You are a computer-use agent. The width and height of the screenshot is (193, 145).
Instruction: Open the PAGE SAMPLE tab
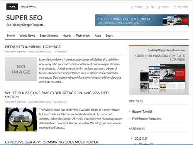(29, 7)
